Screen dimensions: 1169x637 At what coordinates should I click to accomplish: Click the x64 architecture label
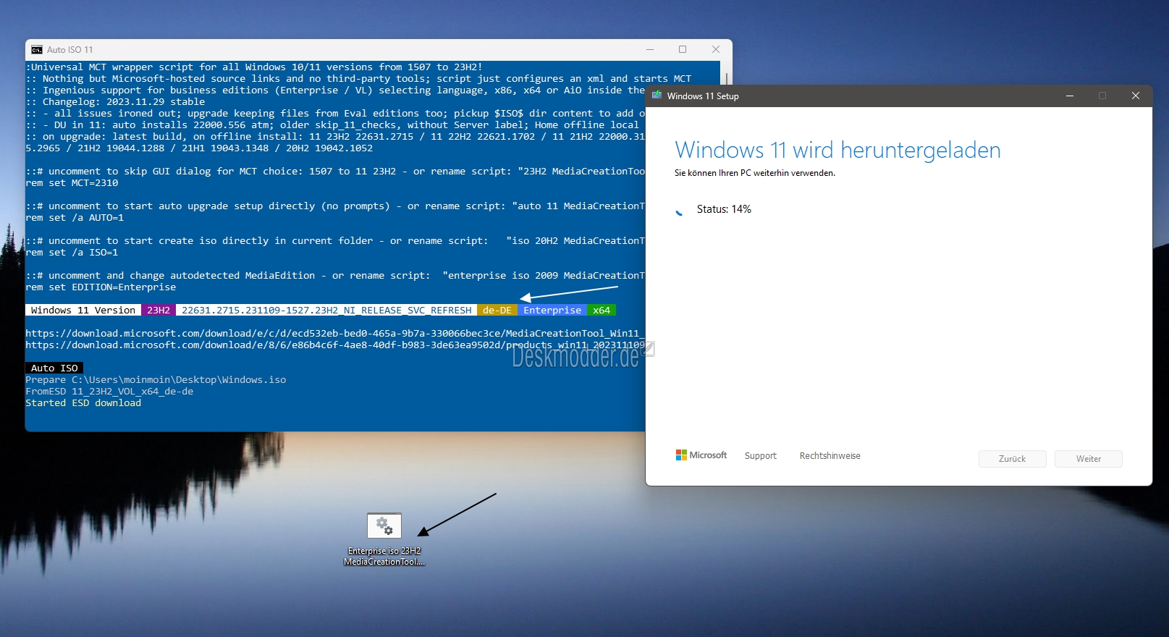tap(602, 310)
